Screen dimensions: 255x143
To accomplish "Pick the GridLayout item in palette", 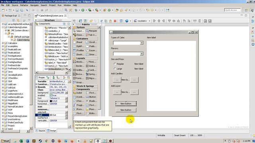I will [x=91, y=66].
